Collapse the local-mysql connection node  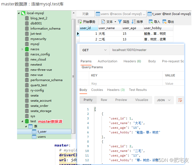click(x=19, y=13)
